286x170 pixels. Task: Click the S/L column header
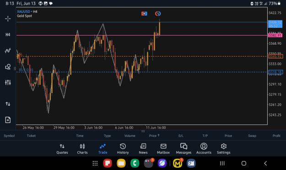(x=181, y=136)
